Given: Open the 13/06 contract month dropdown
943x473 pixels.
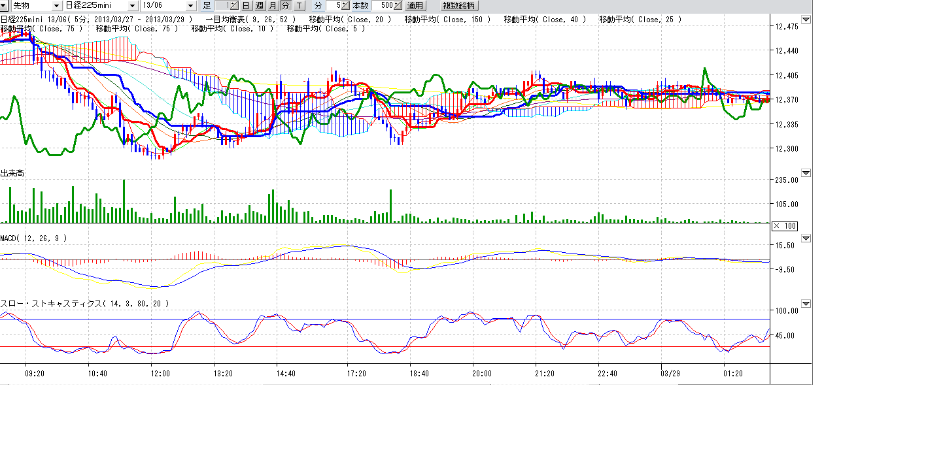Looking at the screenshot, I should click(x=190, y=6).
